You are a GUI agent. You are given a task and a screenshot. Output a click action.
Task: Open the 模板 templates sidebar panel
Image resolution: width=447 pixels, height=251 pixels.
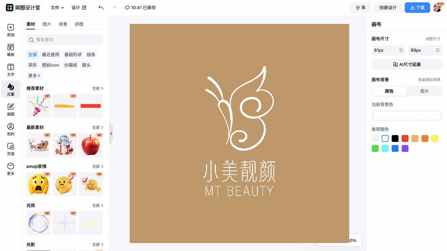10,50
